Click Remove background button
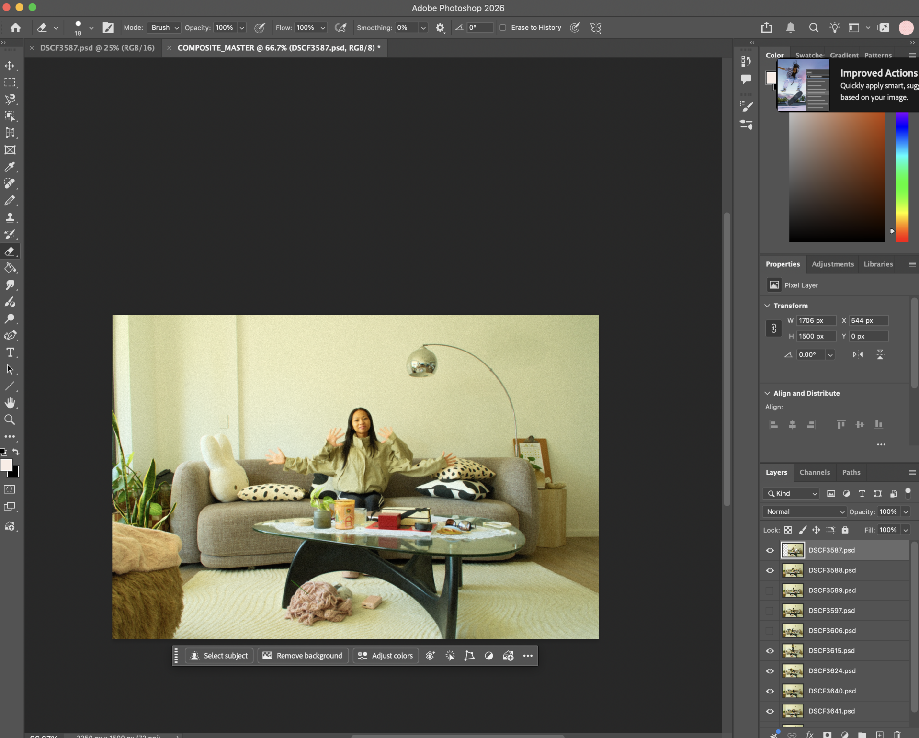Viewport: 919px width, 738px height. tap(303, 656)
